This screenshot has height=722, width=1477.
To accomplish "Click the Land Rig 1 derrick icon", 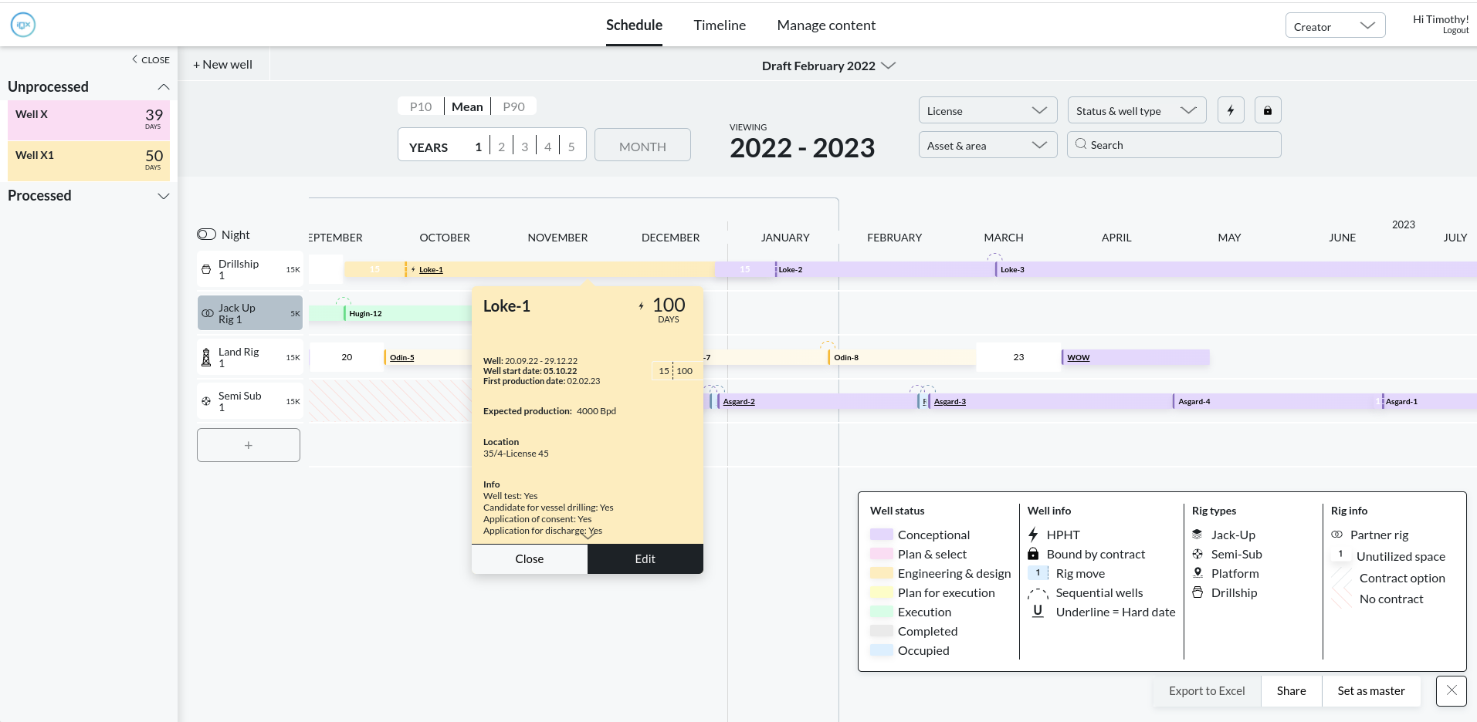I will pyautogui.click(x=206, y=357).
